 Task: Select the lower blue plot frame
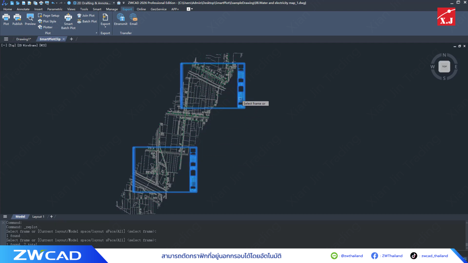click(165, 169)
